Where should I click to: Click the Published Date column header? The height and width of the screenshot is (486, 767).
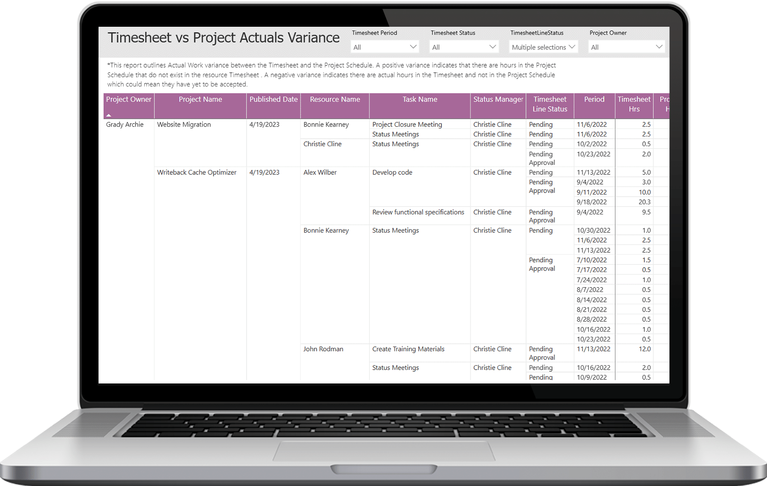[273, 99]
